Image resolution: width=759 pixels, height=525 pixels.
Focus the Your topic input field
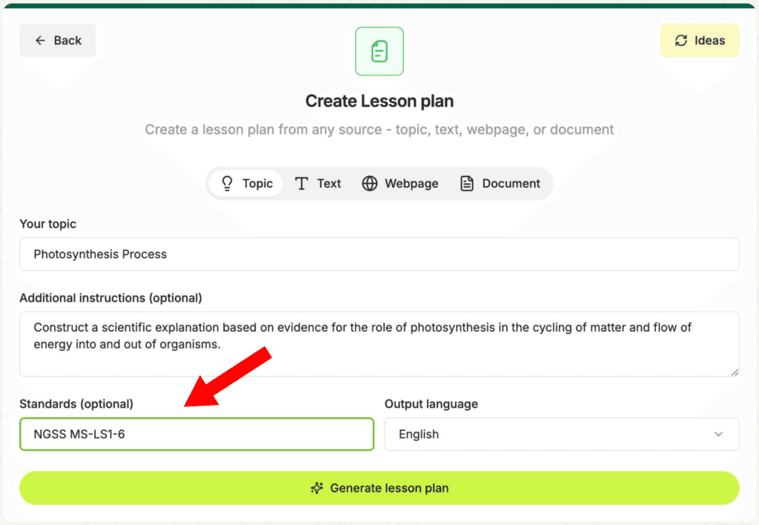pos(379,254)
